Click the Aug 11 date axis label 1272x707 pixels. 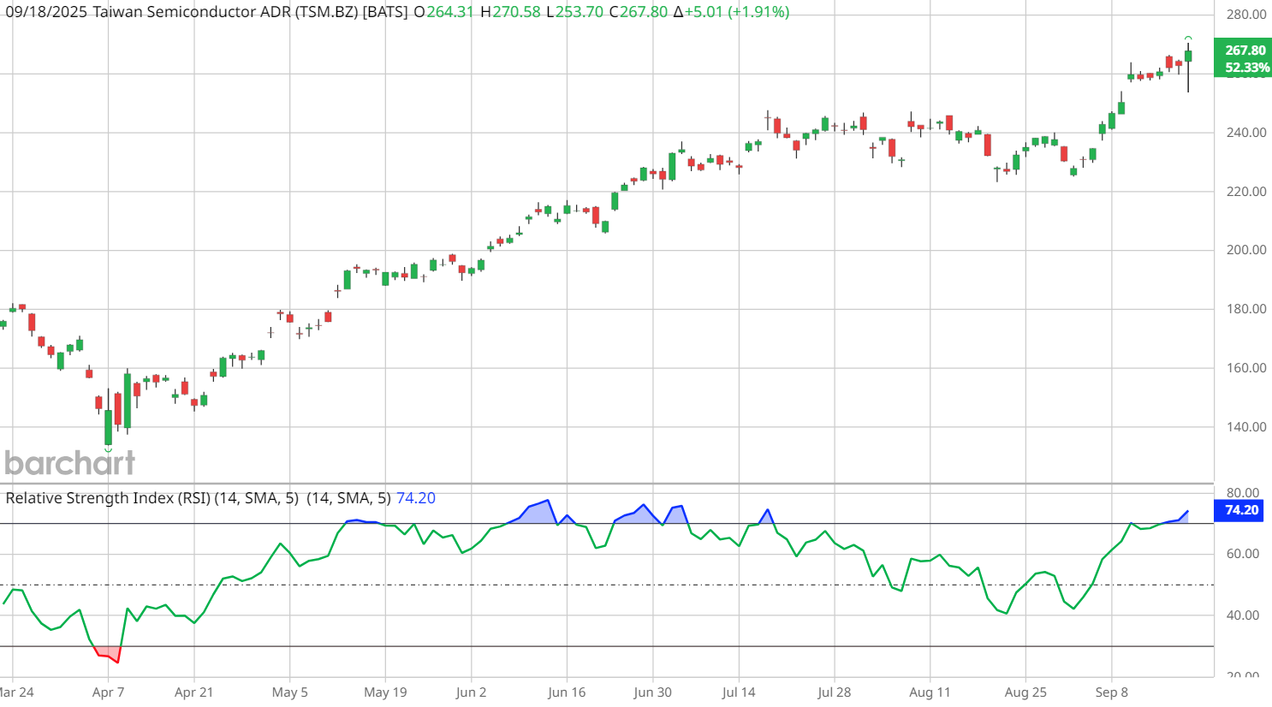[930, 692]
